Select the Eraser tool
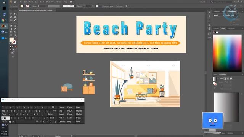 [x=11, y=26]
